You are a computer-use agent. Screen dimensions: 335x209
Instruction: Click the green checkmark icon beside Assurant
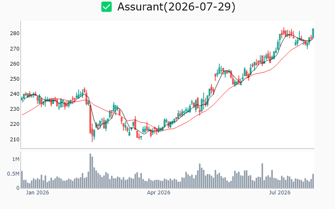(106, 7)
